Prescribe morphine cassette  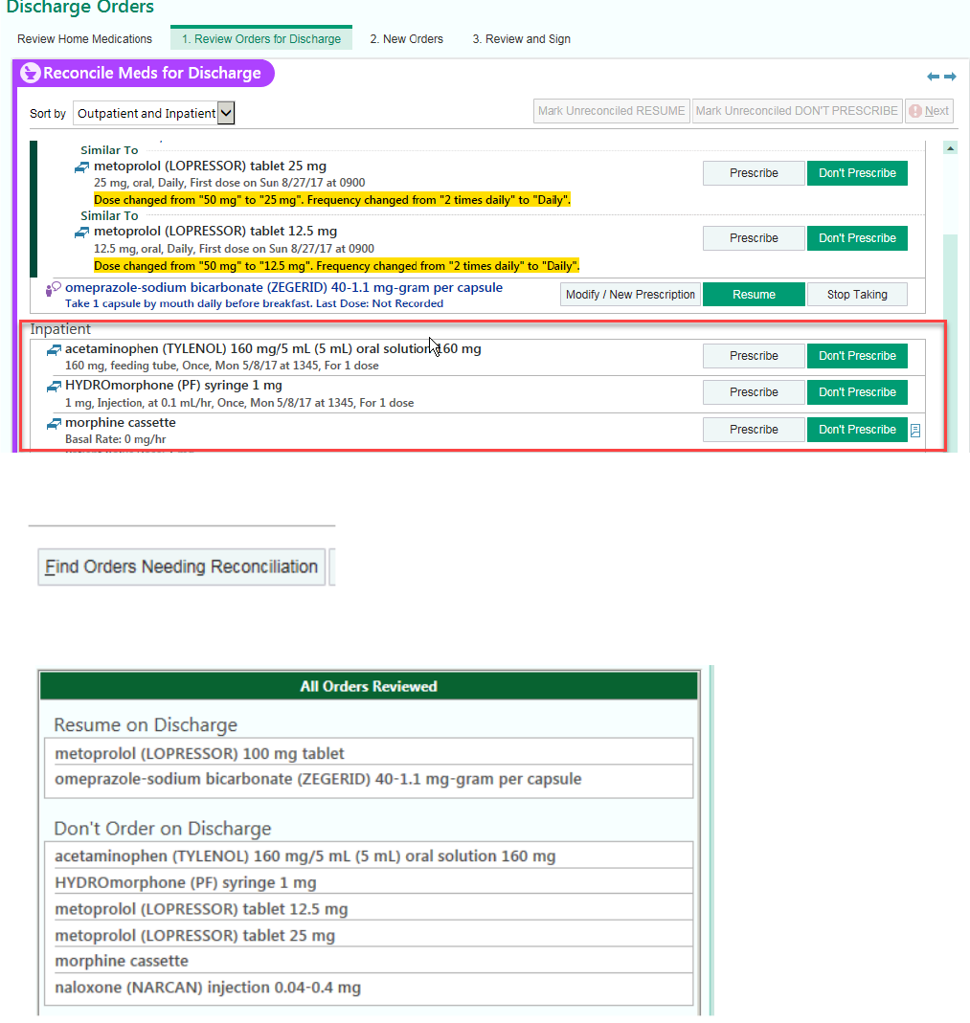754,430
